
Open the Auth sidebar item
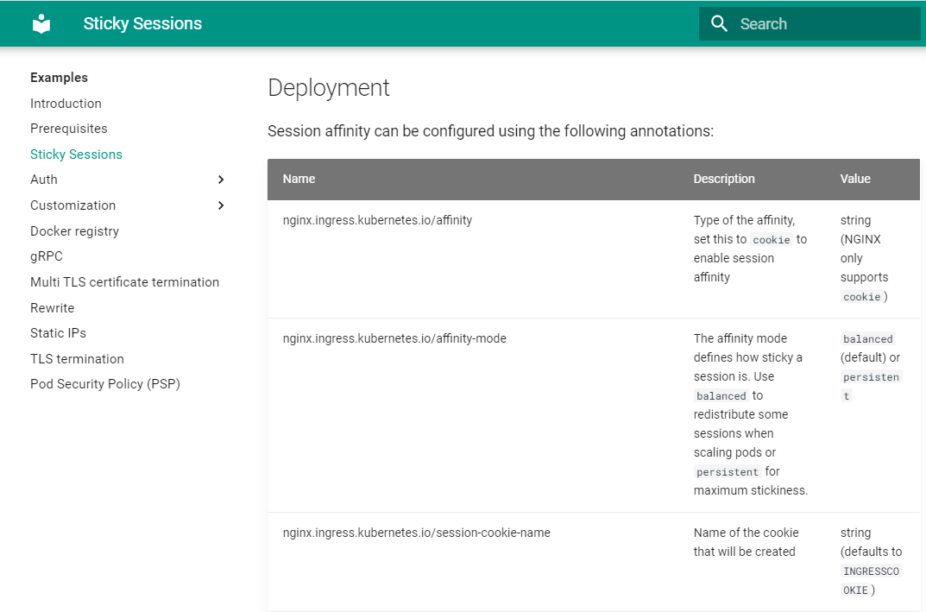pos(44,180)
